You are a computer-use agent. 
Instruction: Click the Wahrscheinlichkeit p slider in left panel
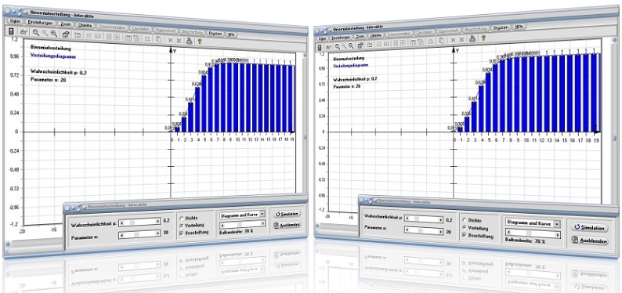[x=139, y=222]
